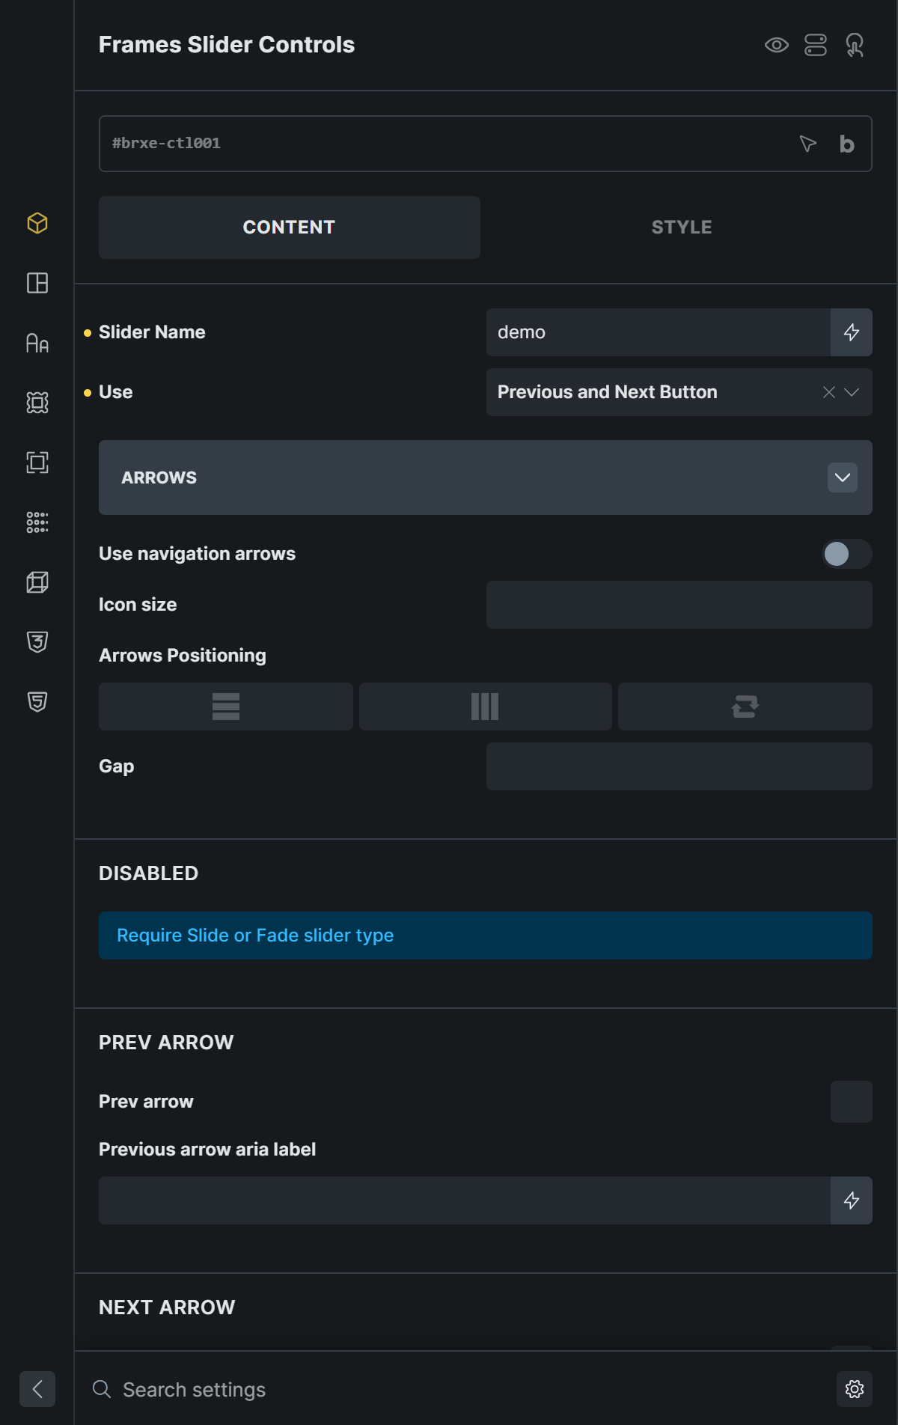Viewport: 898px width, 1425px height.
Task: Click the stacked toggles icon in header
Action: point(816,45)
